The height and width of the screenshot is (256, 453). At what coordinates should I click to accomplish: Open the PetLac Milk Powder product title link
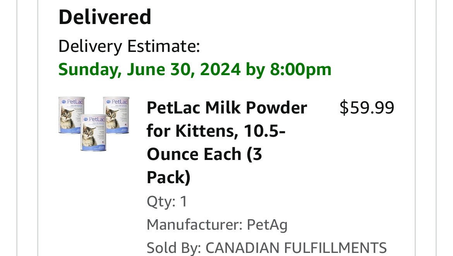[x=226, y=108]
